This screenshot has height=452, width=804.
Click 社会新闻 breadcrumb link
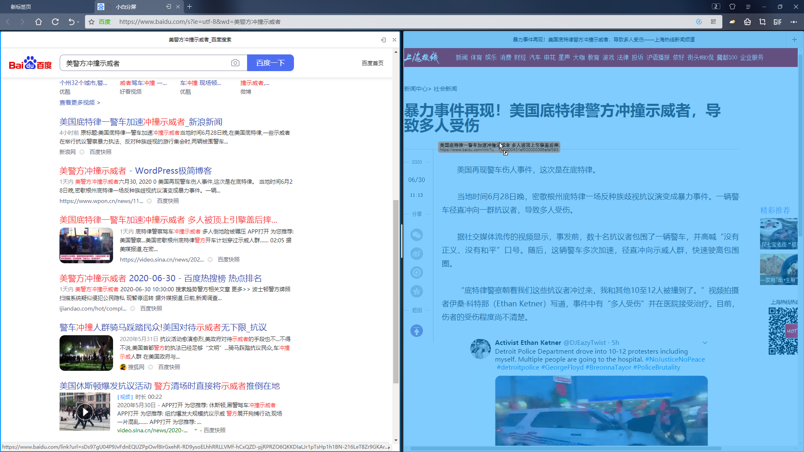click(x=445, y=89)
